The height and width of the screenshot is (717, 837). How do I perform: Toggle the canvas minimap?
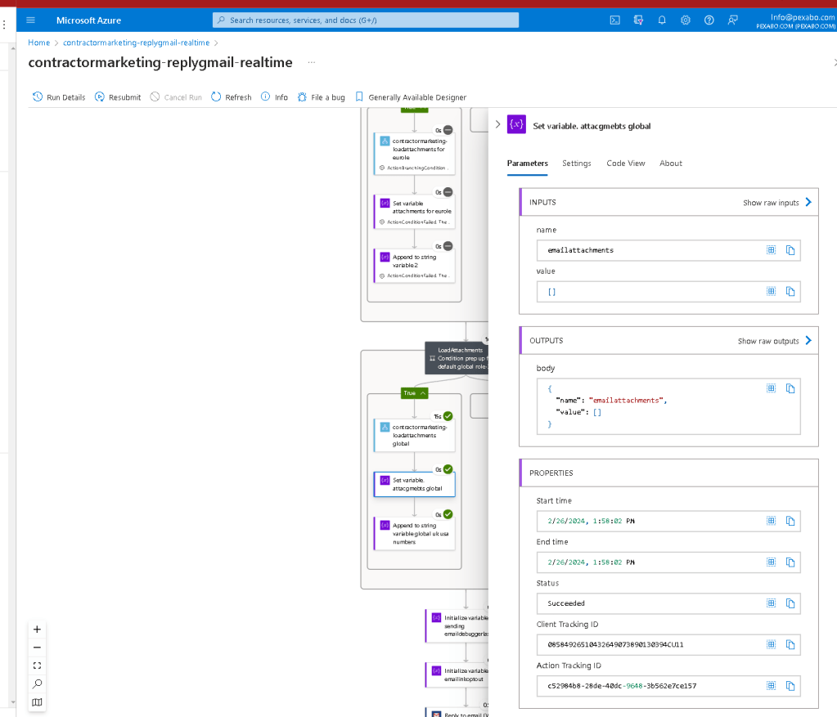37,702
